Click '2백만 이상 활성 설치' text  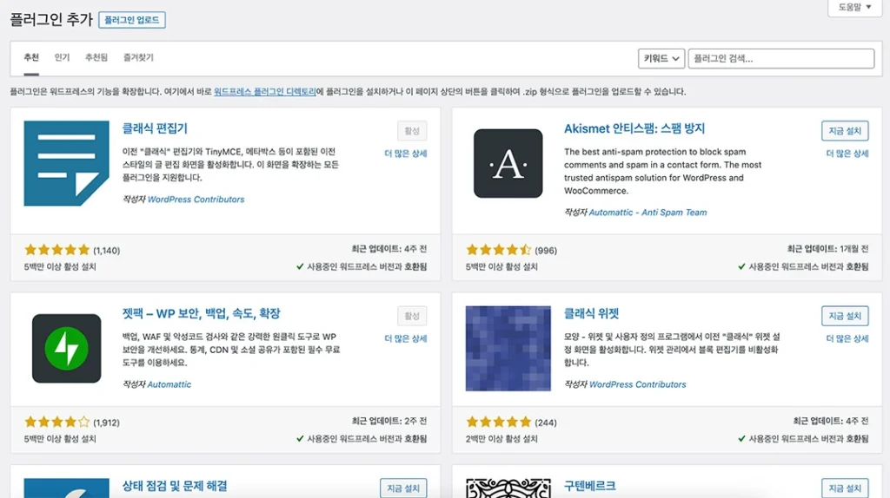point(501,438)
